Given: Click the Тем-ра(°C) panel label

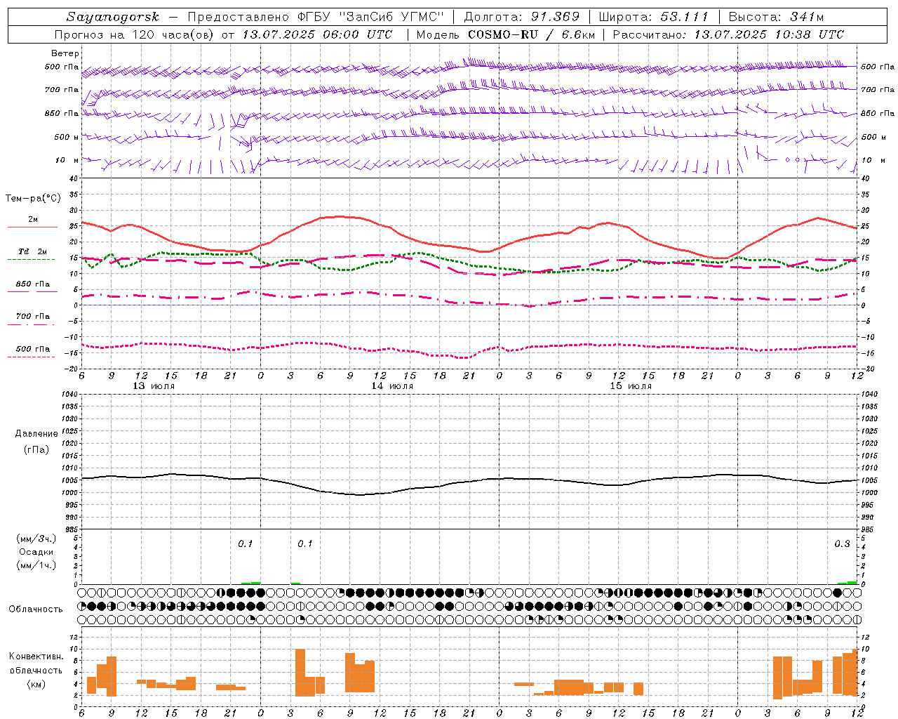Looking at the screenshot, I should pos(34,199).
